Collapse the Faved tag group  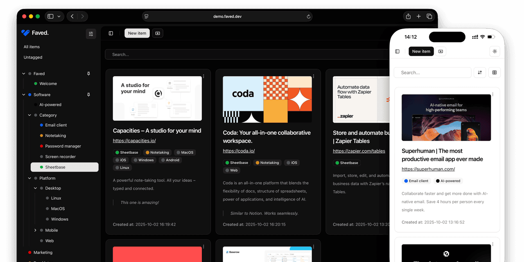click(24, 74)
